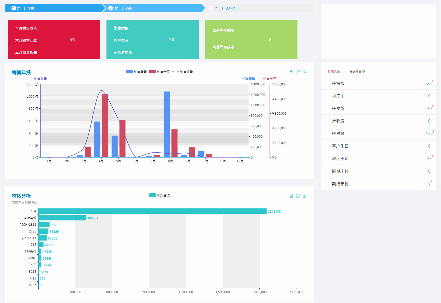Toggle 销售数量 line legend series
Image resolution: width=441 pixels, height=303 pixels.
(x=182, y=72)
